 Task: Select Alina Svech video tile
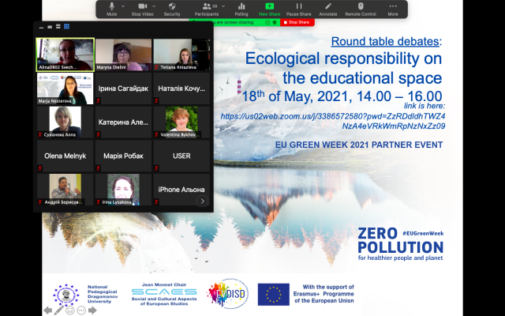(65, 55)
